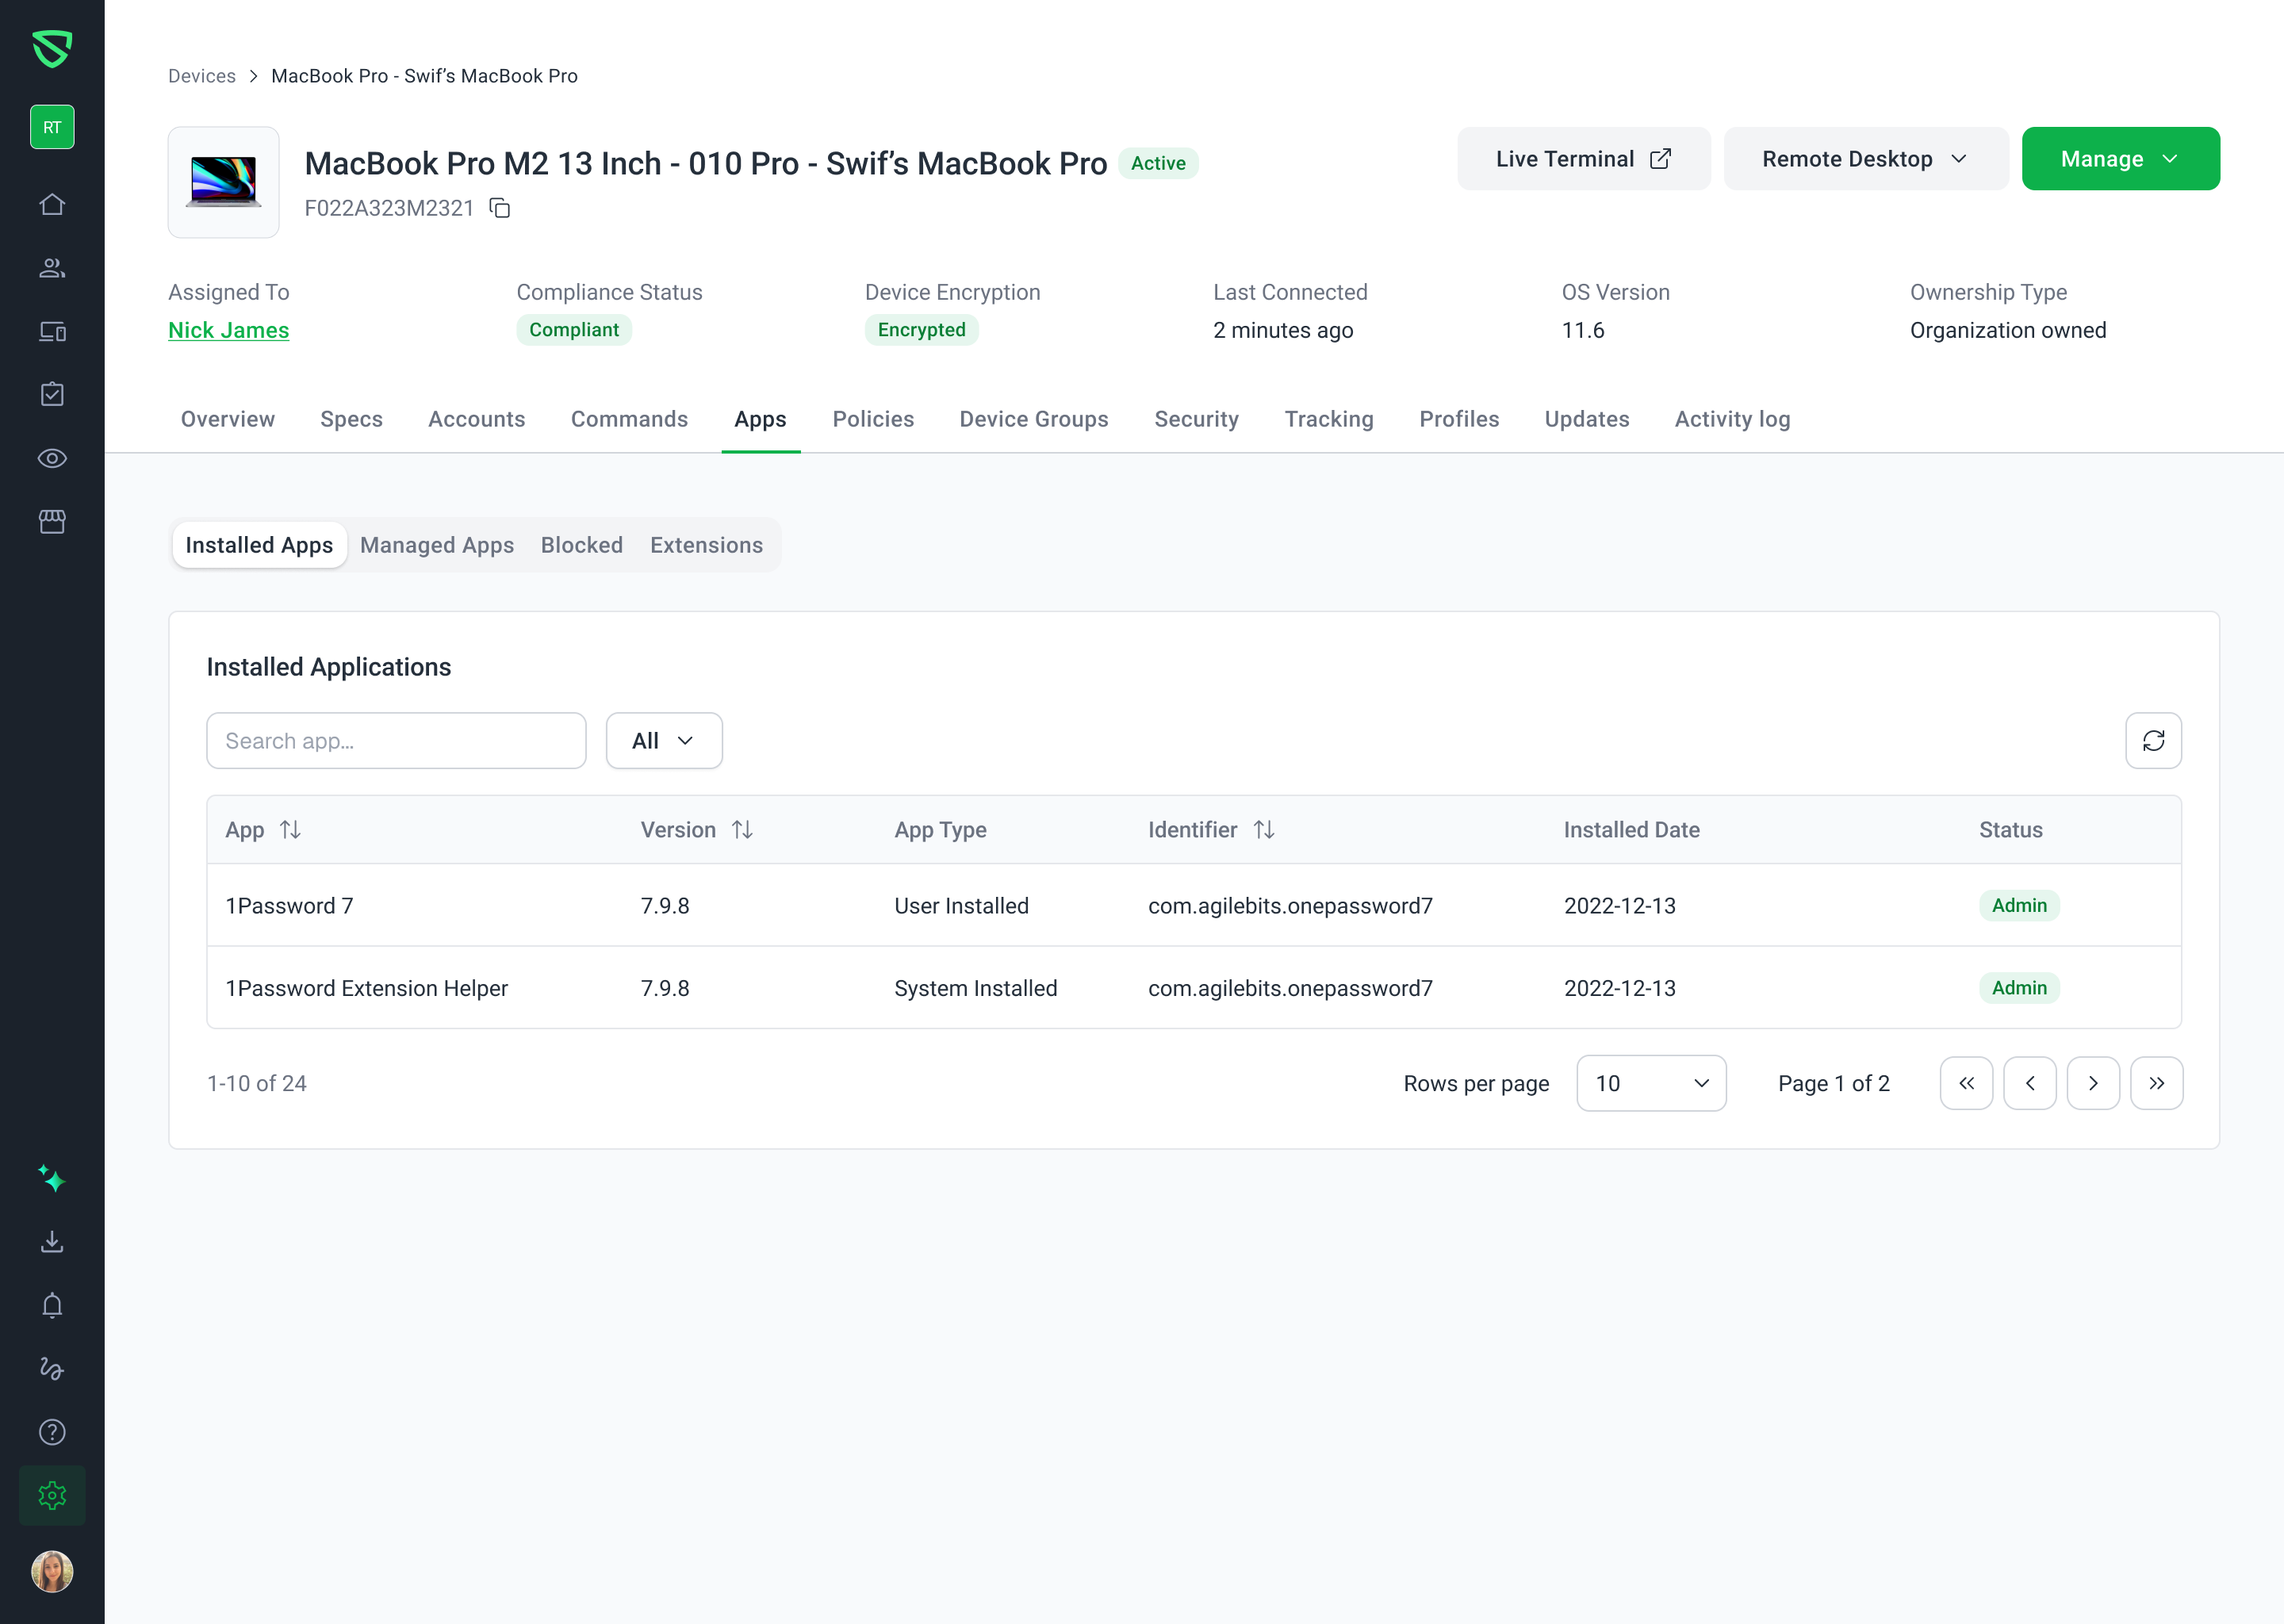Sort the table by Identifier column
This screenshot has width=2284, height=1624.
click(1264, 829)
